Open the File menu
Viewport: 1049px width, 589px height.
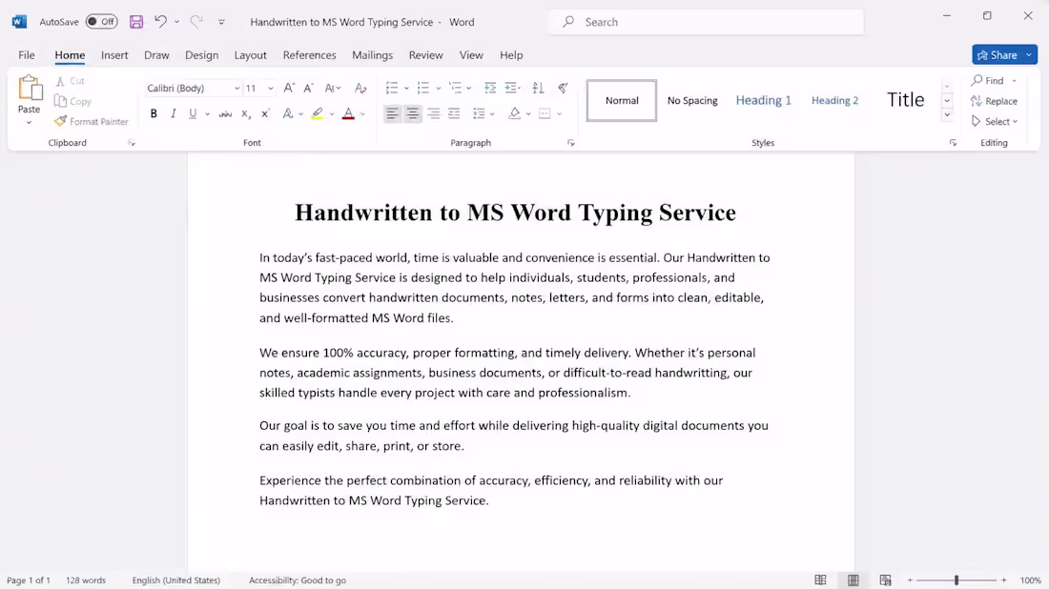[x=27, y=55]
